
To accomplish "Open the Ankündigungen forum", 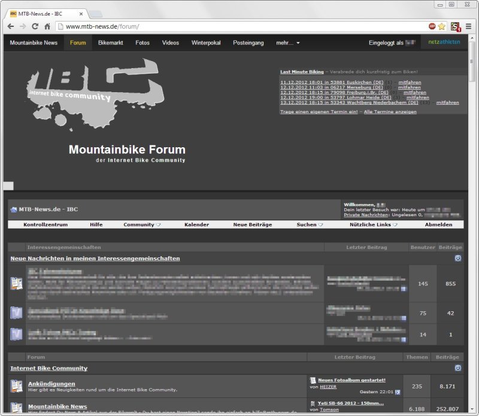I will click(51, 384).
